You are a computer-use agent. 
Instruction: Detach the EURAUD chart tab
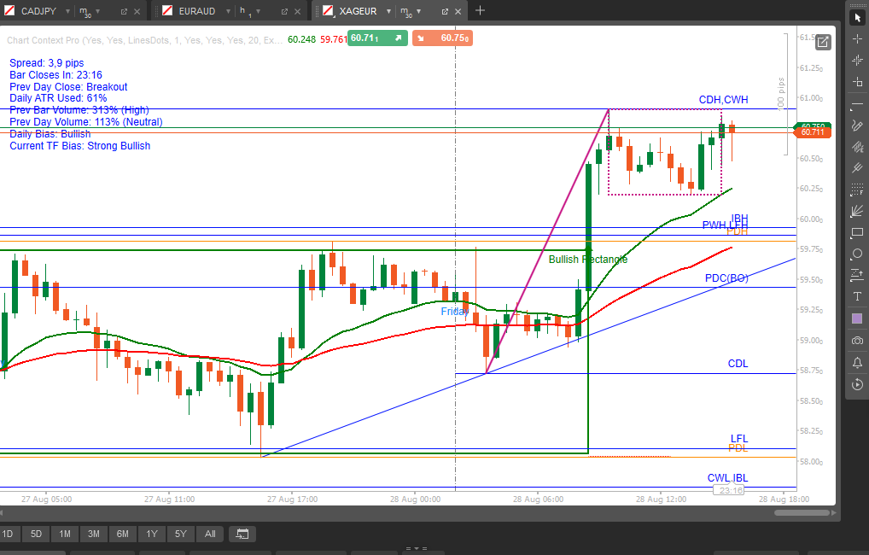point(284,12)
